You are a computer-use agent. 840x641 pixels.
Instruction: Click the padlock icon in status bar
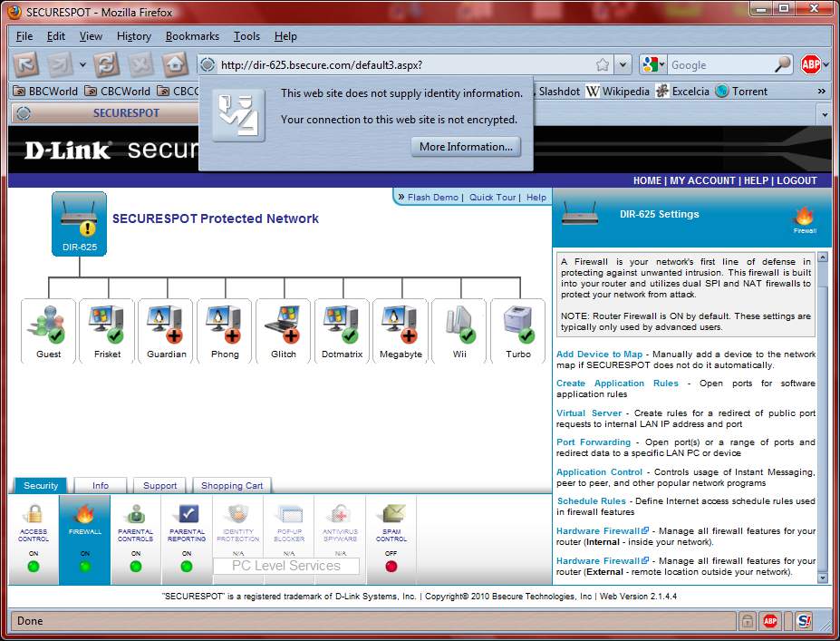point(747,621)
